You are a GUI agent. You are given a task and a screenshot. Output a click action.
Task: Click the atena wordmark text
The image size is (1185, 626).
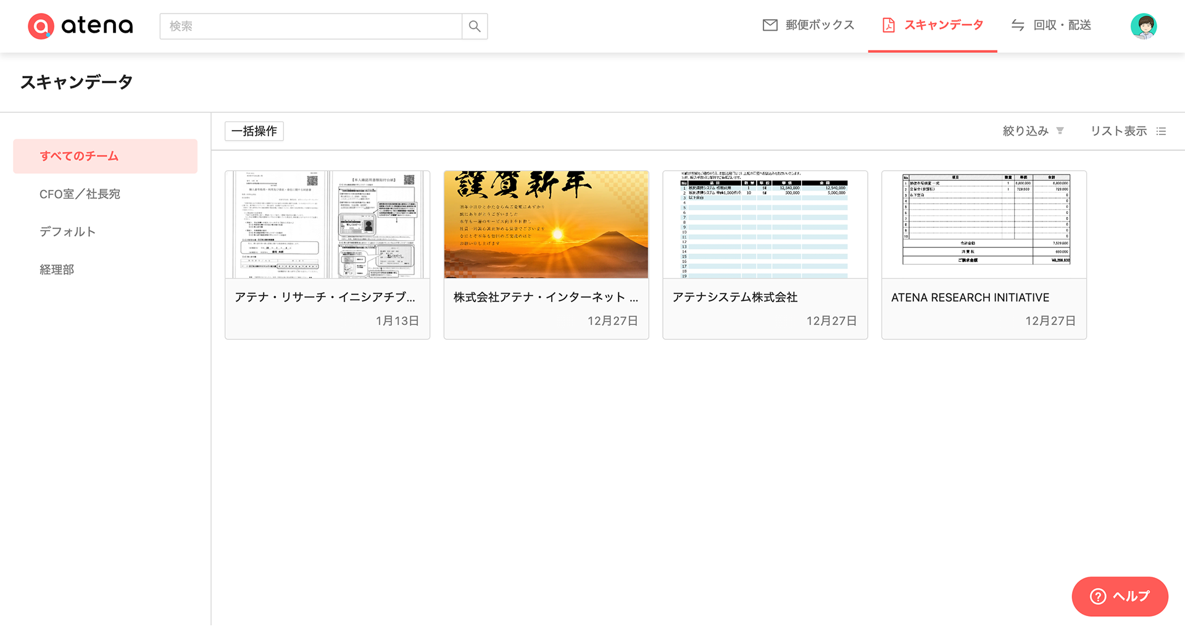tap(97, 26)
